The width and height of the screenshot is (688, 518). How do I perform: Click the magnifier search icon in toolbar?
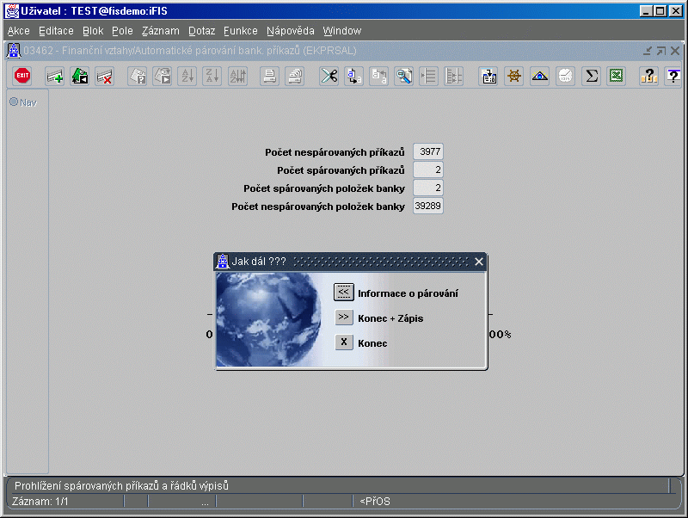click(x=403, y=76)
